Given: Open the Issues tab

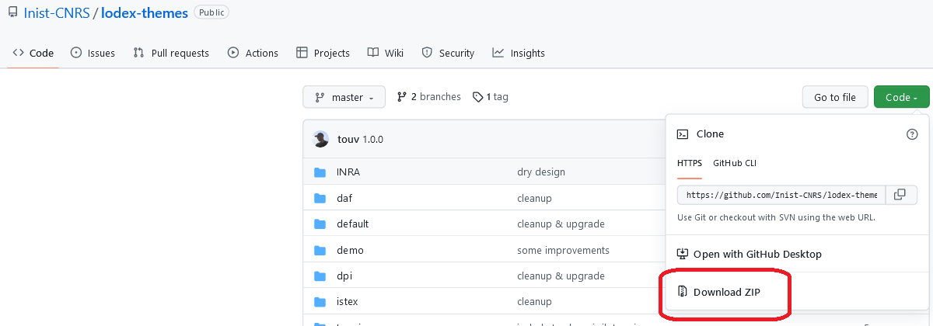Looking at the screenshot, I should click(x=93, y=53).
